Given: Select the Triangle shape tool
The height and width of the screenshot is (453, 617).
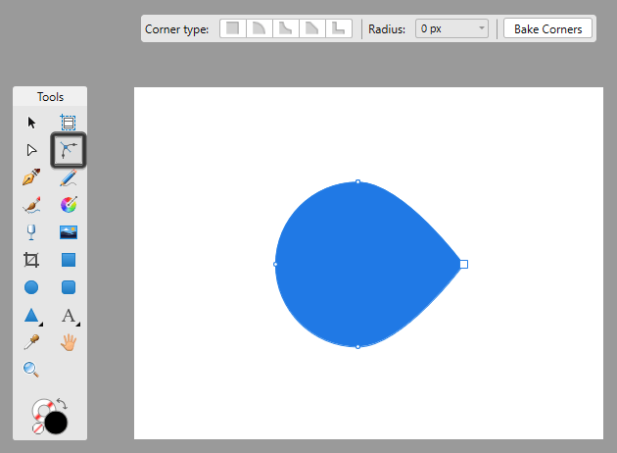Looking at the screenshot, I should tap(31, 316).
